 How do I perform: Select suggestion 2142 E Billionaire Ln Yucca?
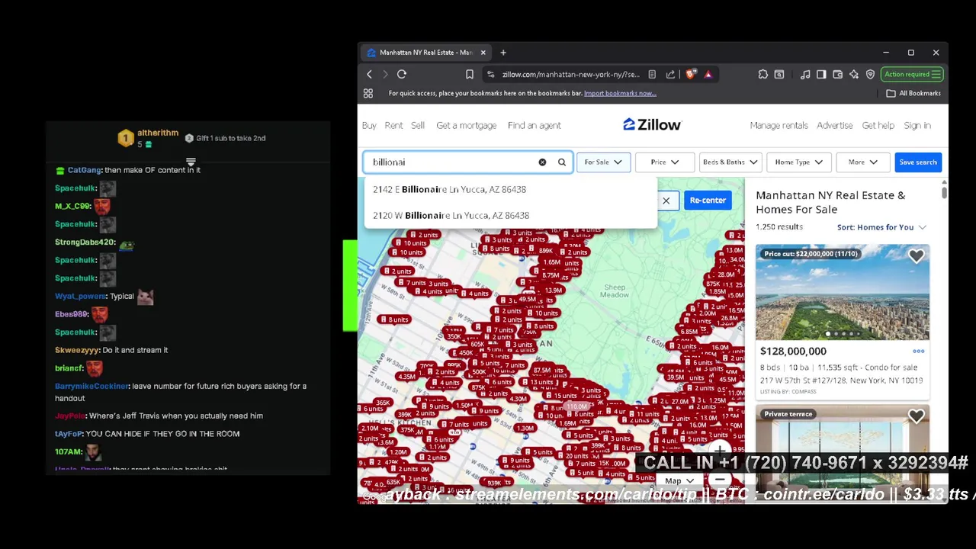coord(510,190)
